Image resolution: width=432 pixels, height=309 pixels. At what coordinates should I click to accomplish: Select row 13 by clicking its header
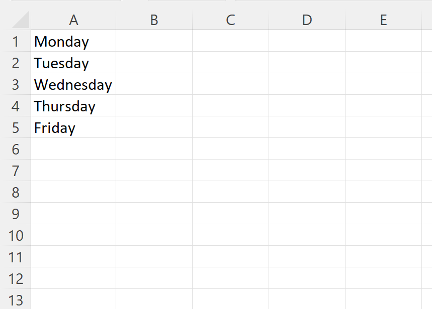[x=16, y=300]
